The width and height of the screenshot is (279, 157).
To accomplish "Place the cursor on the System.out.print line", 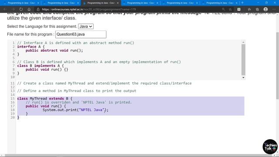I will (75, 110).
